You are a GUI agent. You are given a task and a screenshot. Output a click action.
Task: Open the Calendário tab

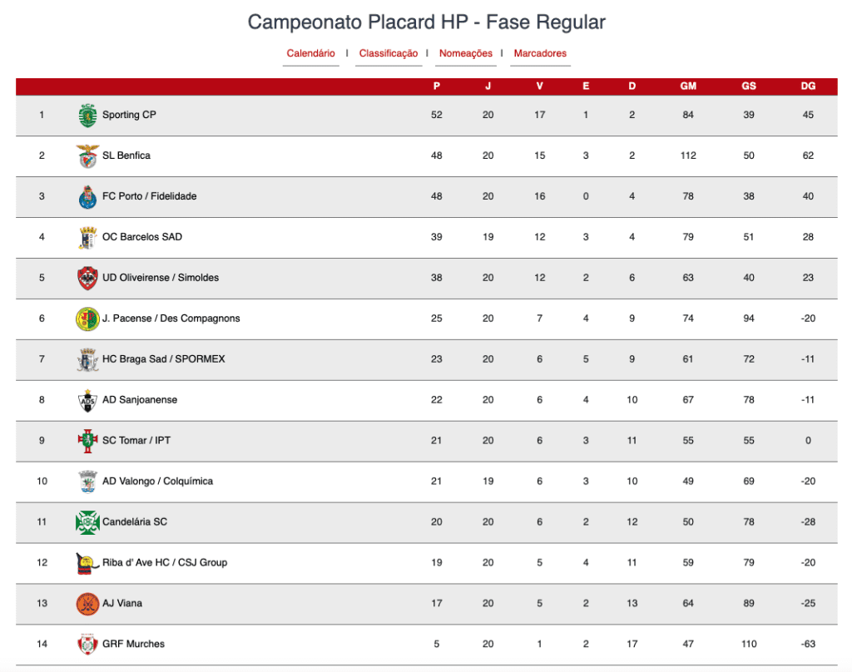[x=311, y=53]
